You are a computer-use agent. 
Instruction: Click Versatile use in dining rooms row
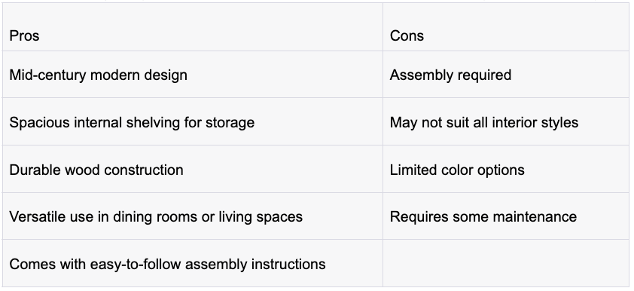(315, 216)
